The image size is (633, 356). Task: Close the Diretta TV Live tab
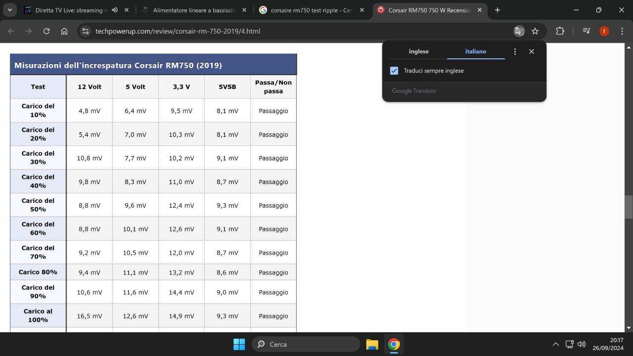pyautogui.click(x=127, y=10)
